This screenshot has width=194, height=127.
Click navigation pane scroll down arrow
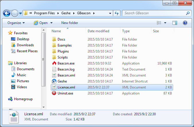[x=44, y=107]
